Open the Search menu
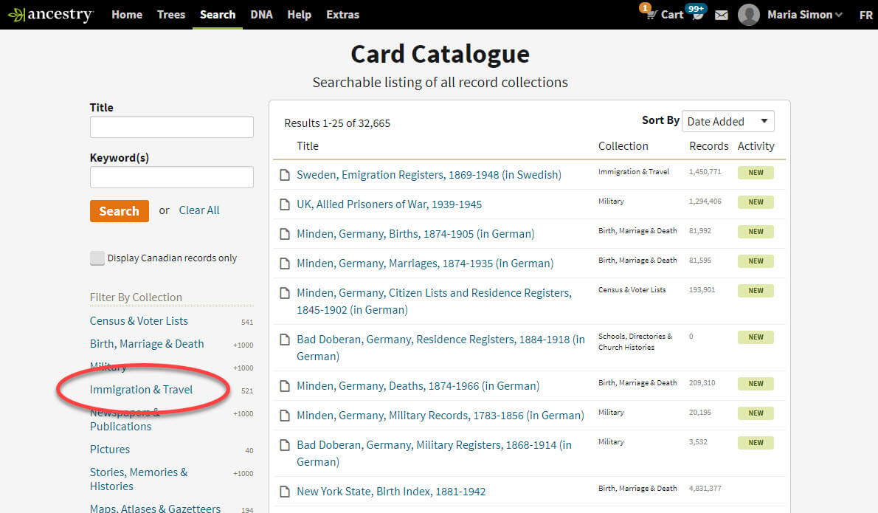The height and width of the screenshot is (513, 878). pyautogui.click(x=217, y=15)
